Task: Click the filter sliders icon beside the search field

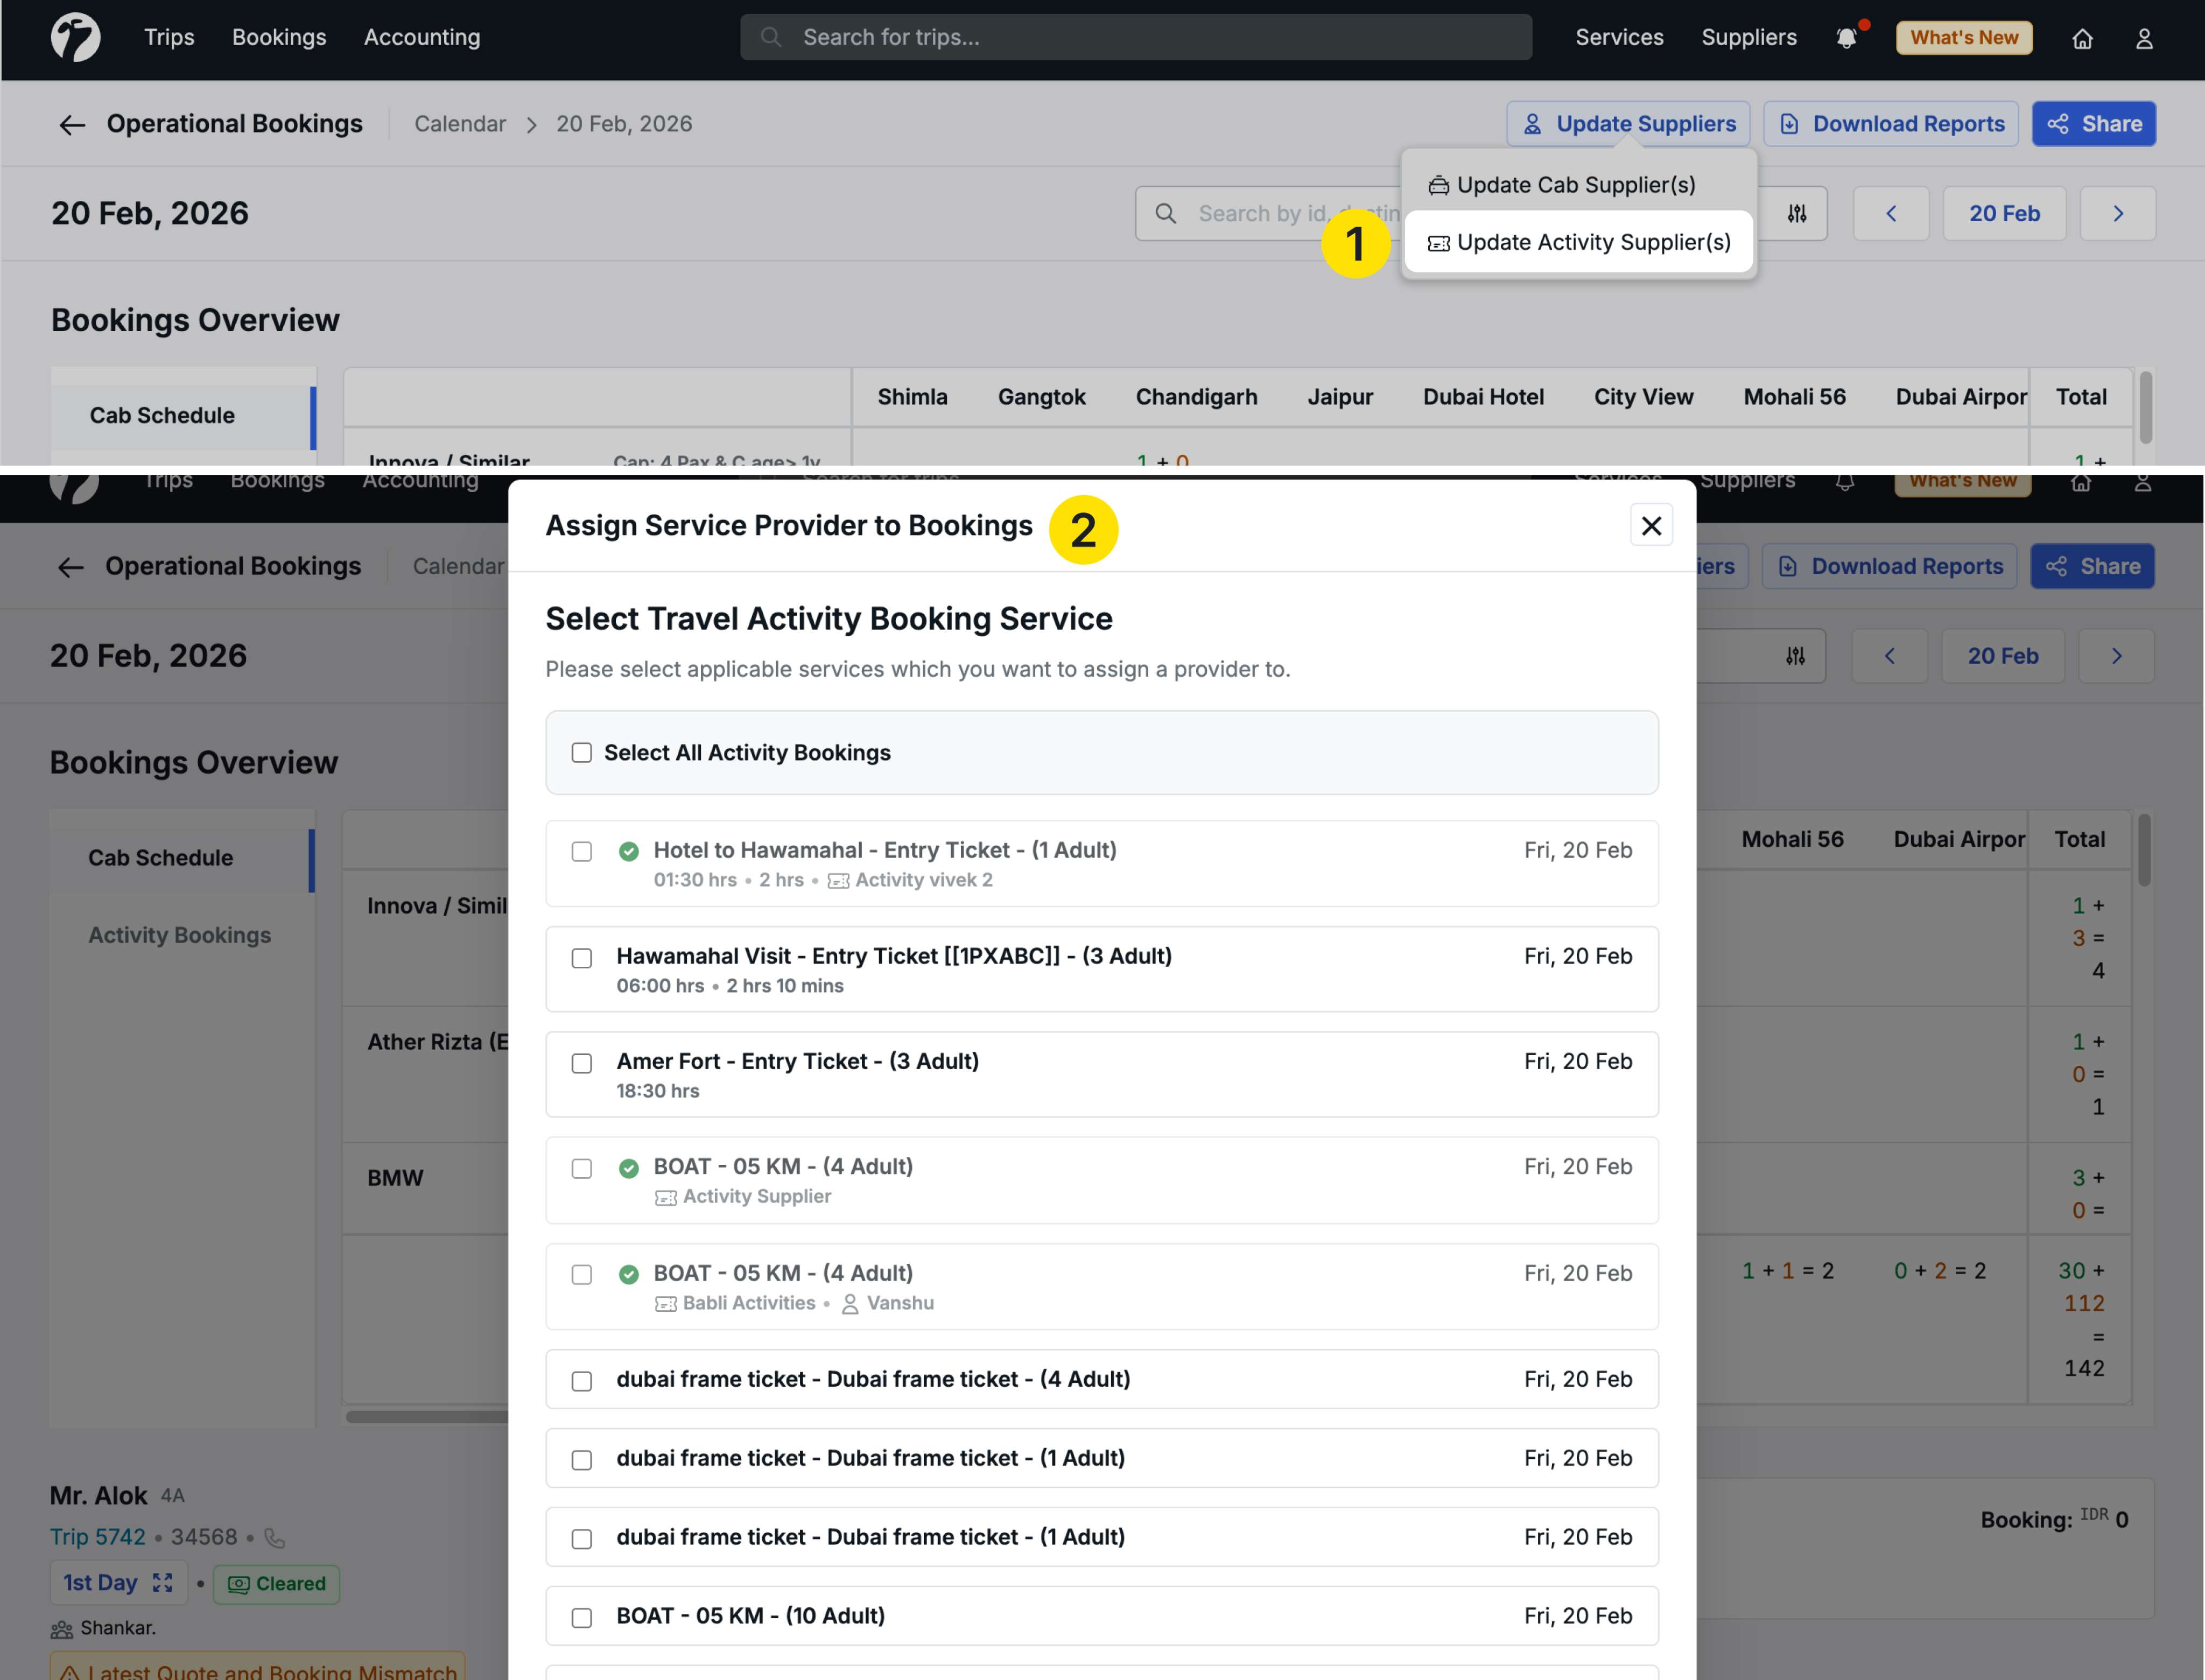Action: tap(1796, 213)
